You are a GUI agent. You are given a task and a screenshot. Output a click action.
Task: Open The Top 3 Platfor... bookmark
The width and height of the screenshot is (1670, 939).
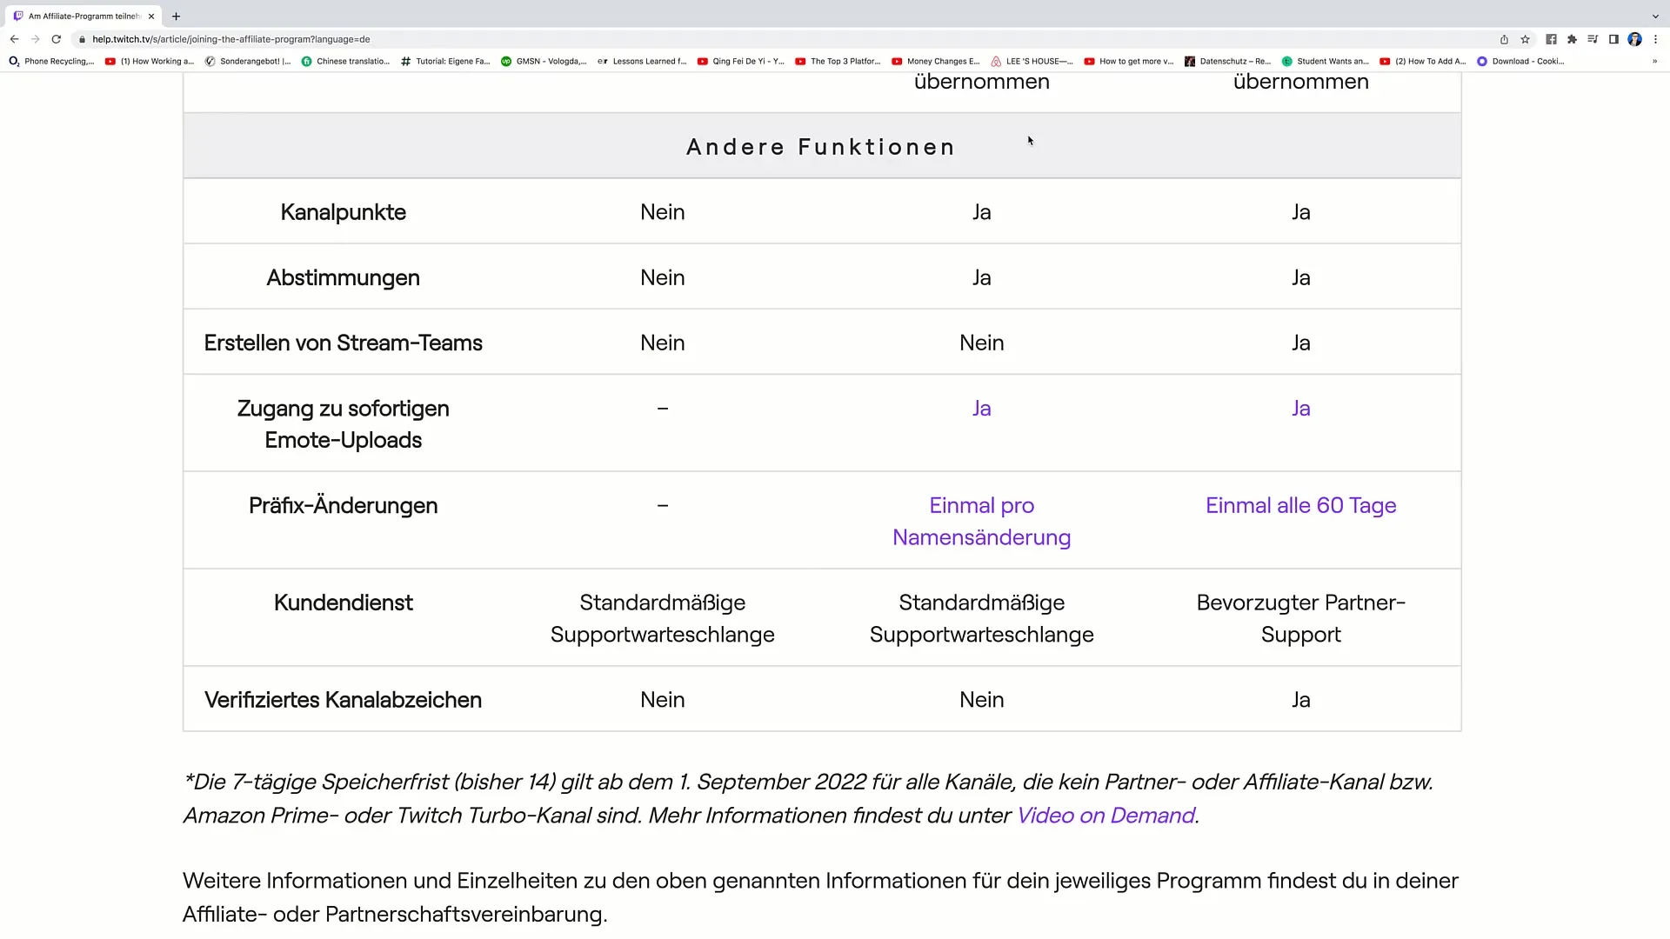pyautogui.click(x=838, y=62)
